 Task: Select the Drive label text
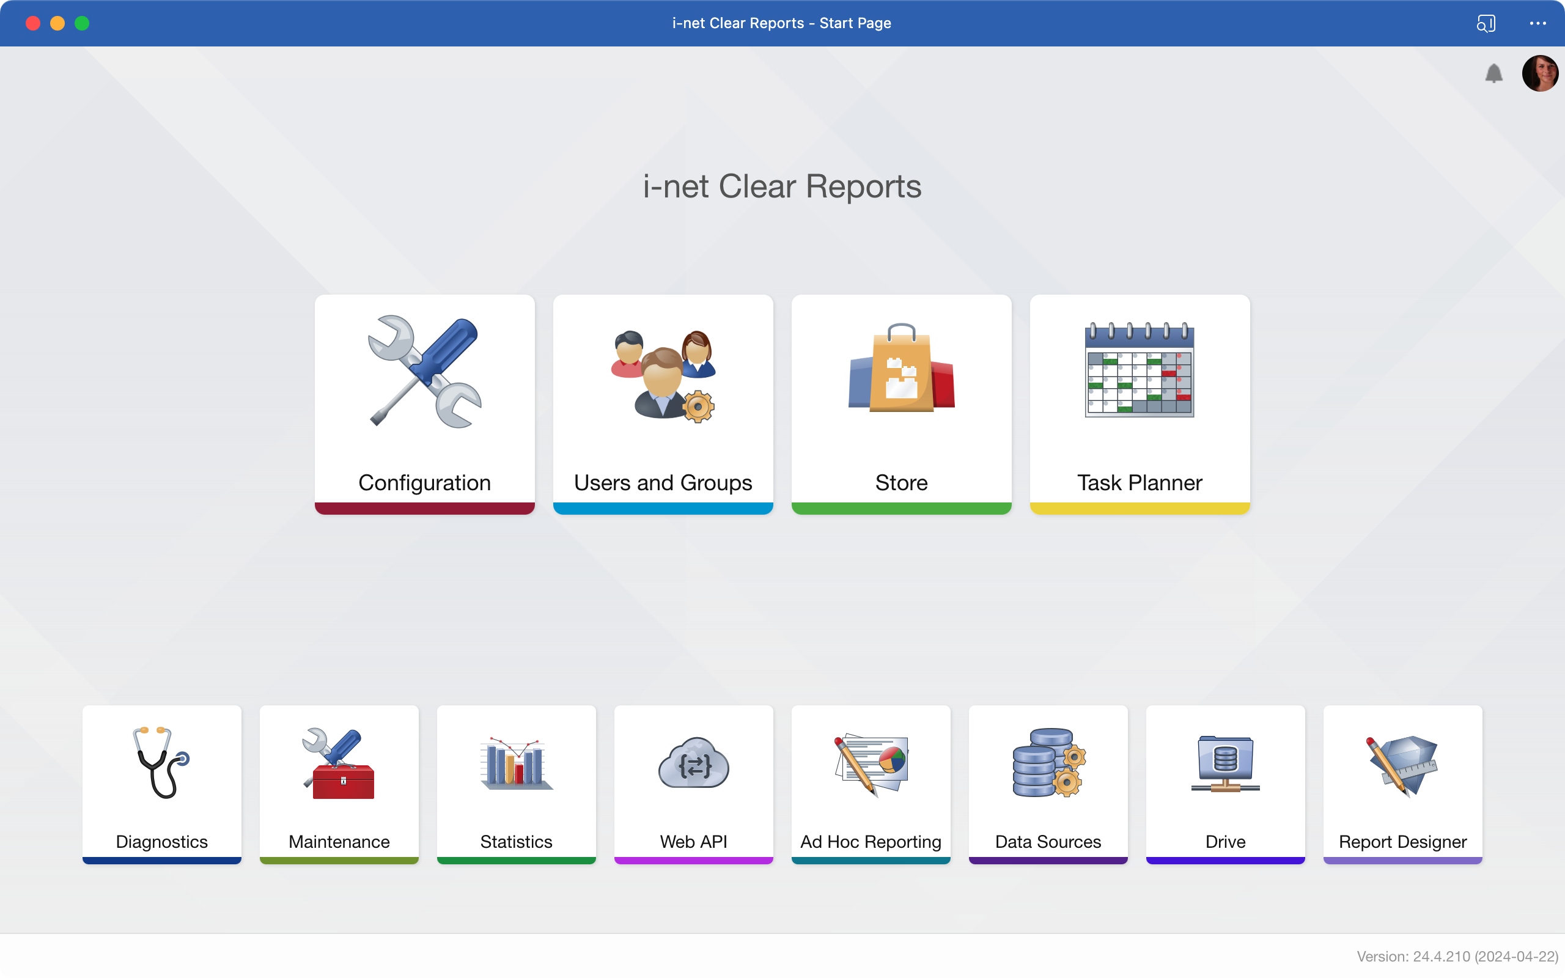(x=1226, y=842)
